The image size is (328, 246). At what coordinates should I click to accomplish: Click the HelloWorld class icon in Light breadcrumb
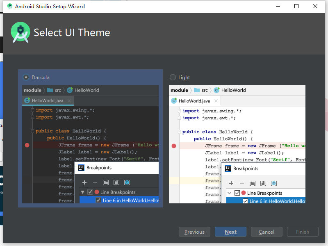click(216, 90)
